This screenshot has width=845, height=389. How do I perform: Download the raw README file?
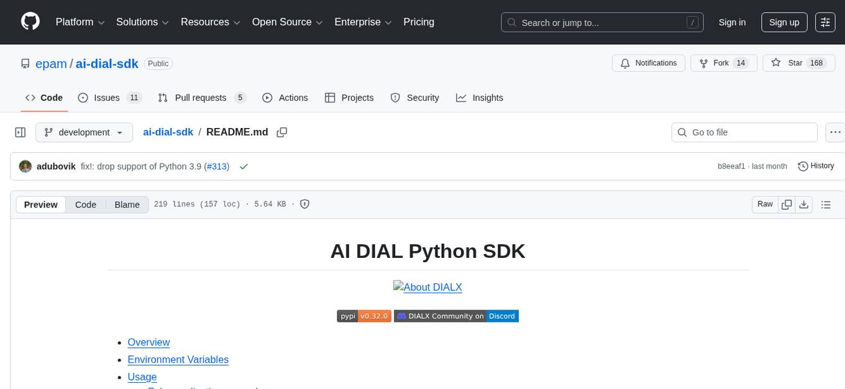804,204
